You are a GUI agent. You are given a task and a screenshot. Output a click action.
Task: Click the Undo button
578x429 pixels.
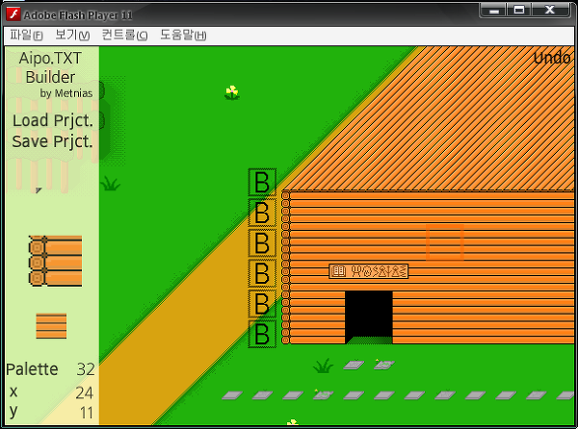(x=552, y=58)
